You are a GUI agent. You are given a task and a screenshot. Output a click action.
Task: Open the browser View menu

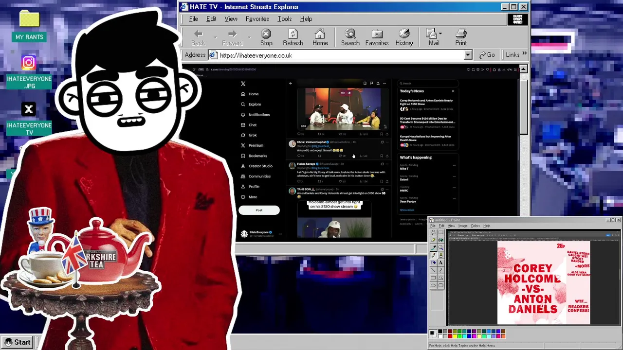tap(231, 19)
